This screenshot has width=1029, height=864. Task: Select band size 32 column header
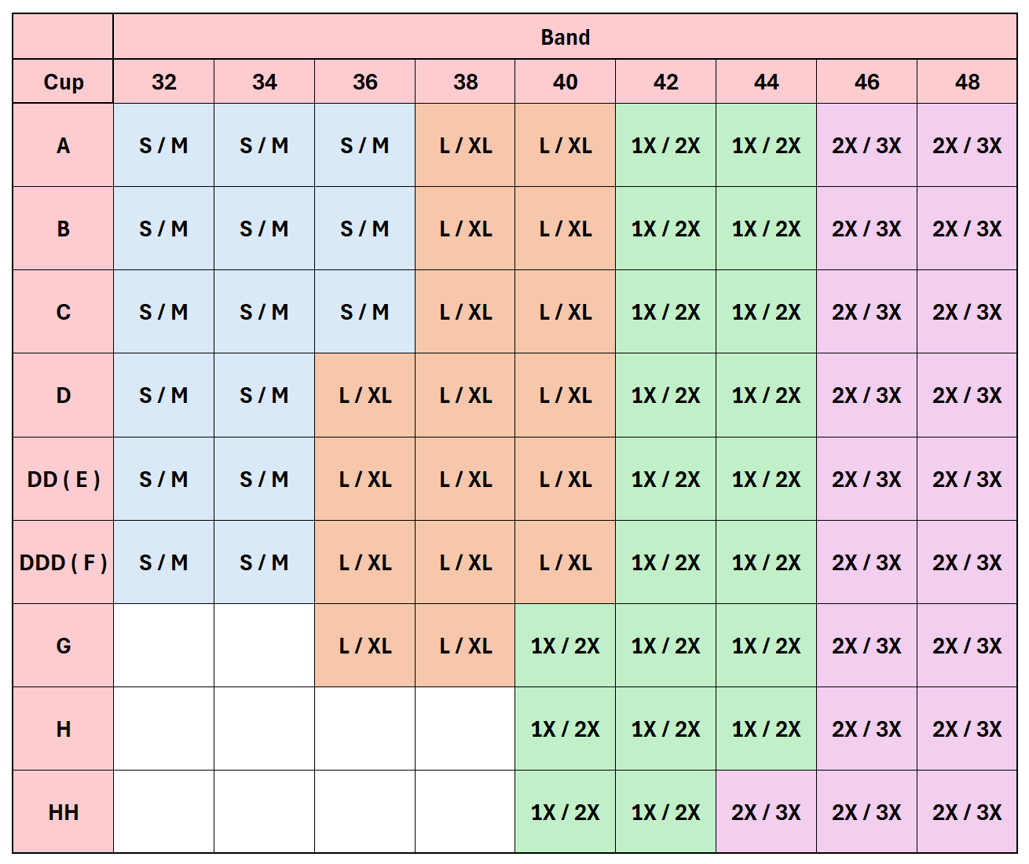(163, 82)
